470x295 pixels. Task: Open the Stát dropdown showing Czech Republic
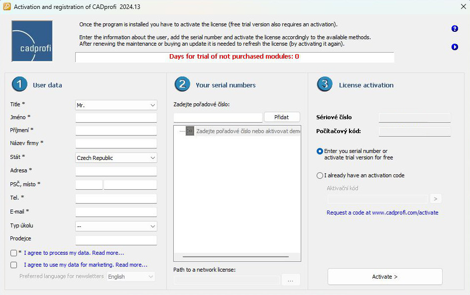[116, 158]
